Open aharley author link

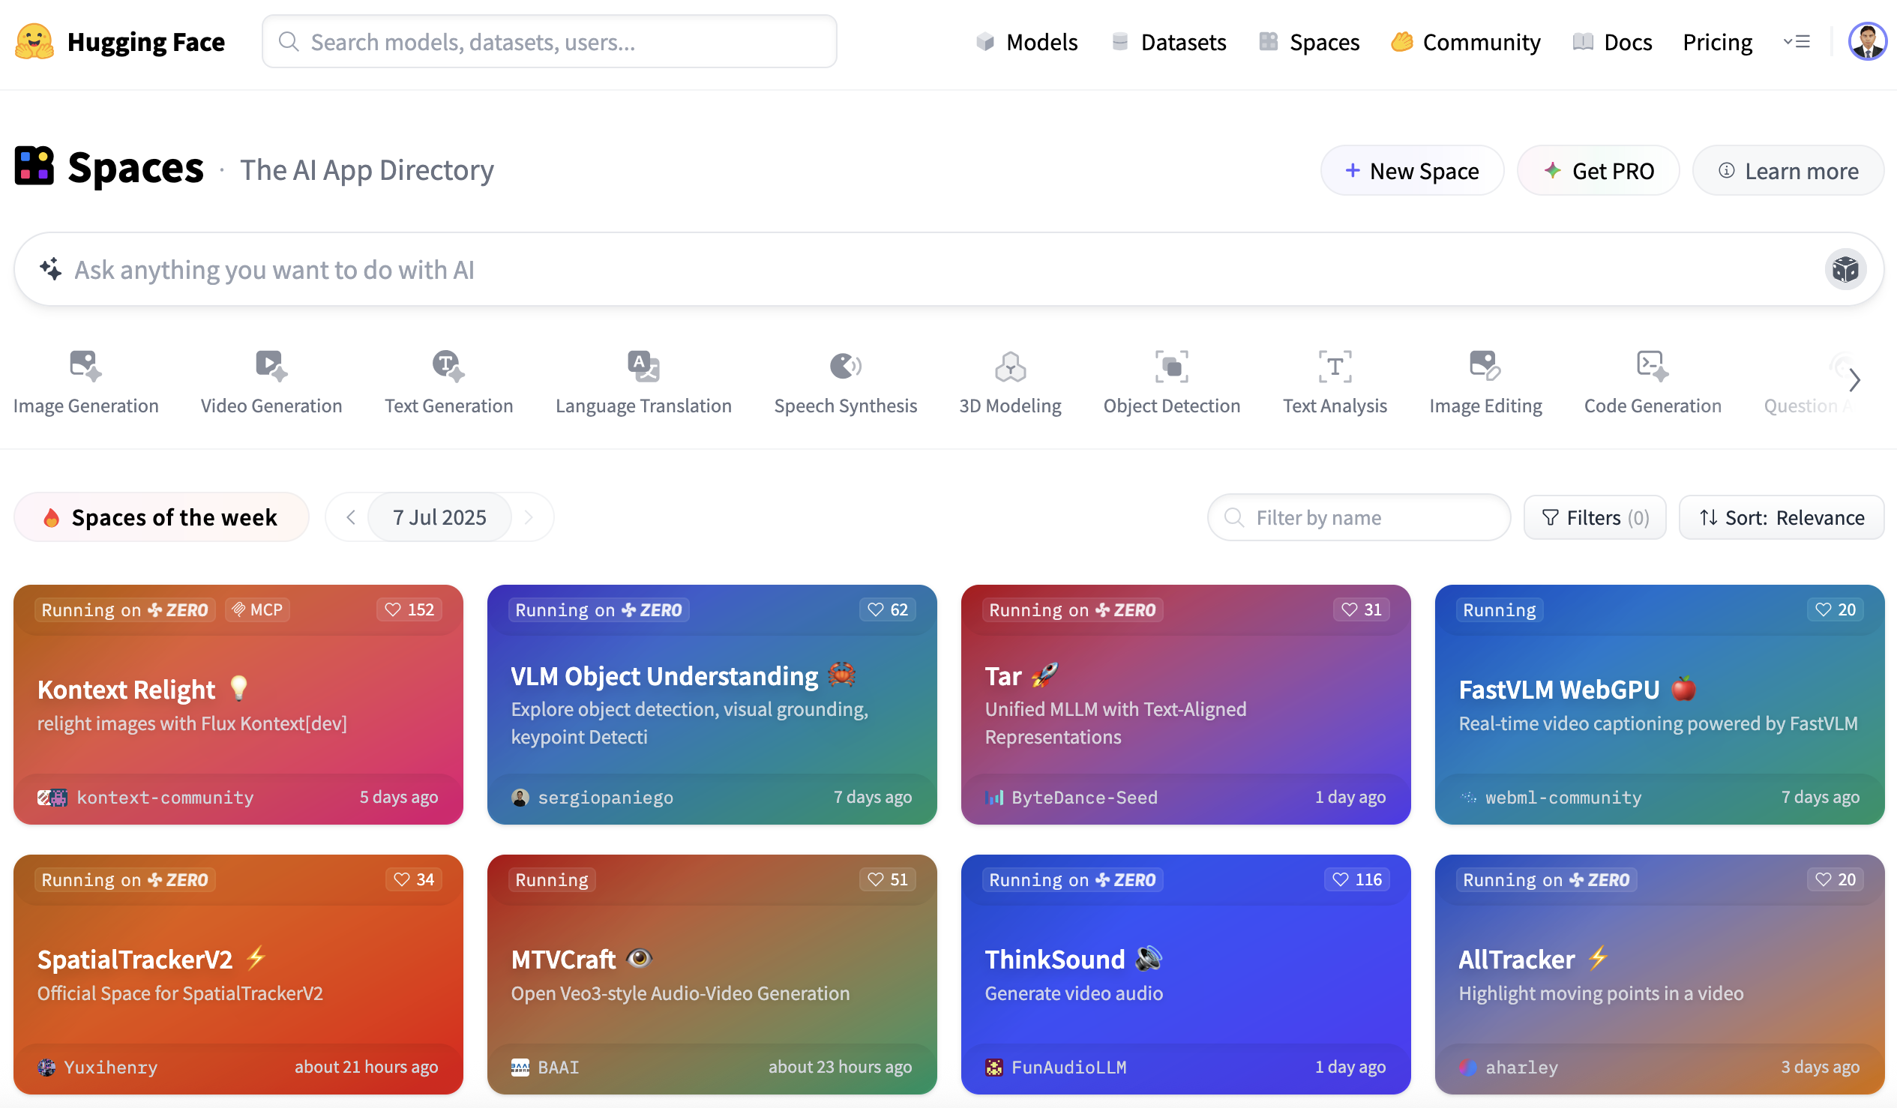[x=1521, y=1068]
